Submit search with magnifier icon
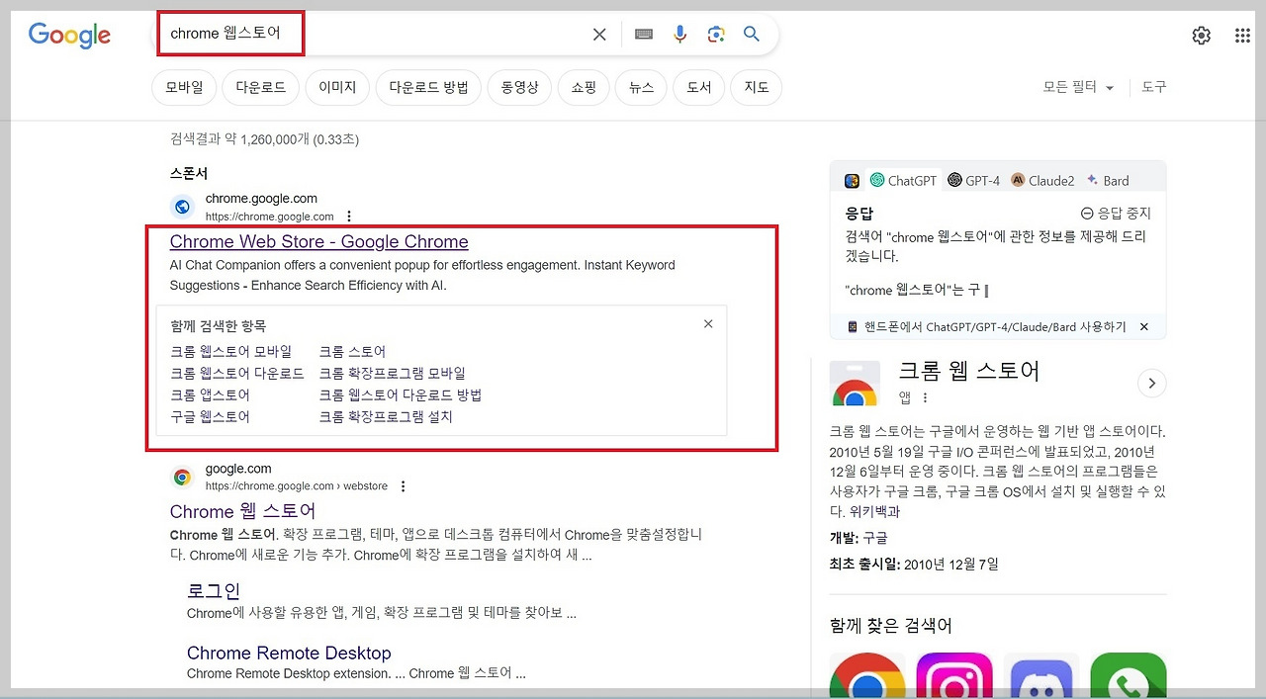The width and height of the screenshot is (1266, 699). tap(752, 35)
